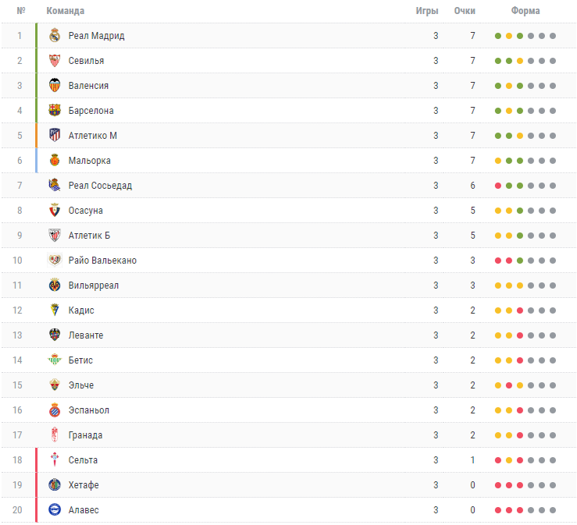Click the Форма column header
This screenshot has width=577, height=525.
click(525, 11)
